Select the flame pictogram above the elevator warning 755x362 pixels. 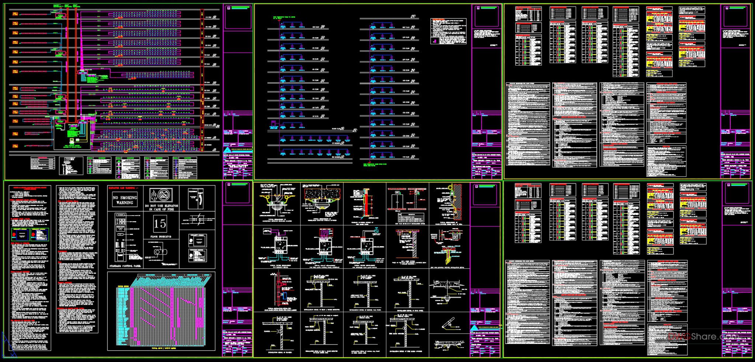(154, 196)
